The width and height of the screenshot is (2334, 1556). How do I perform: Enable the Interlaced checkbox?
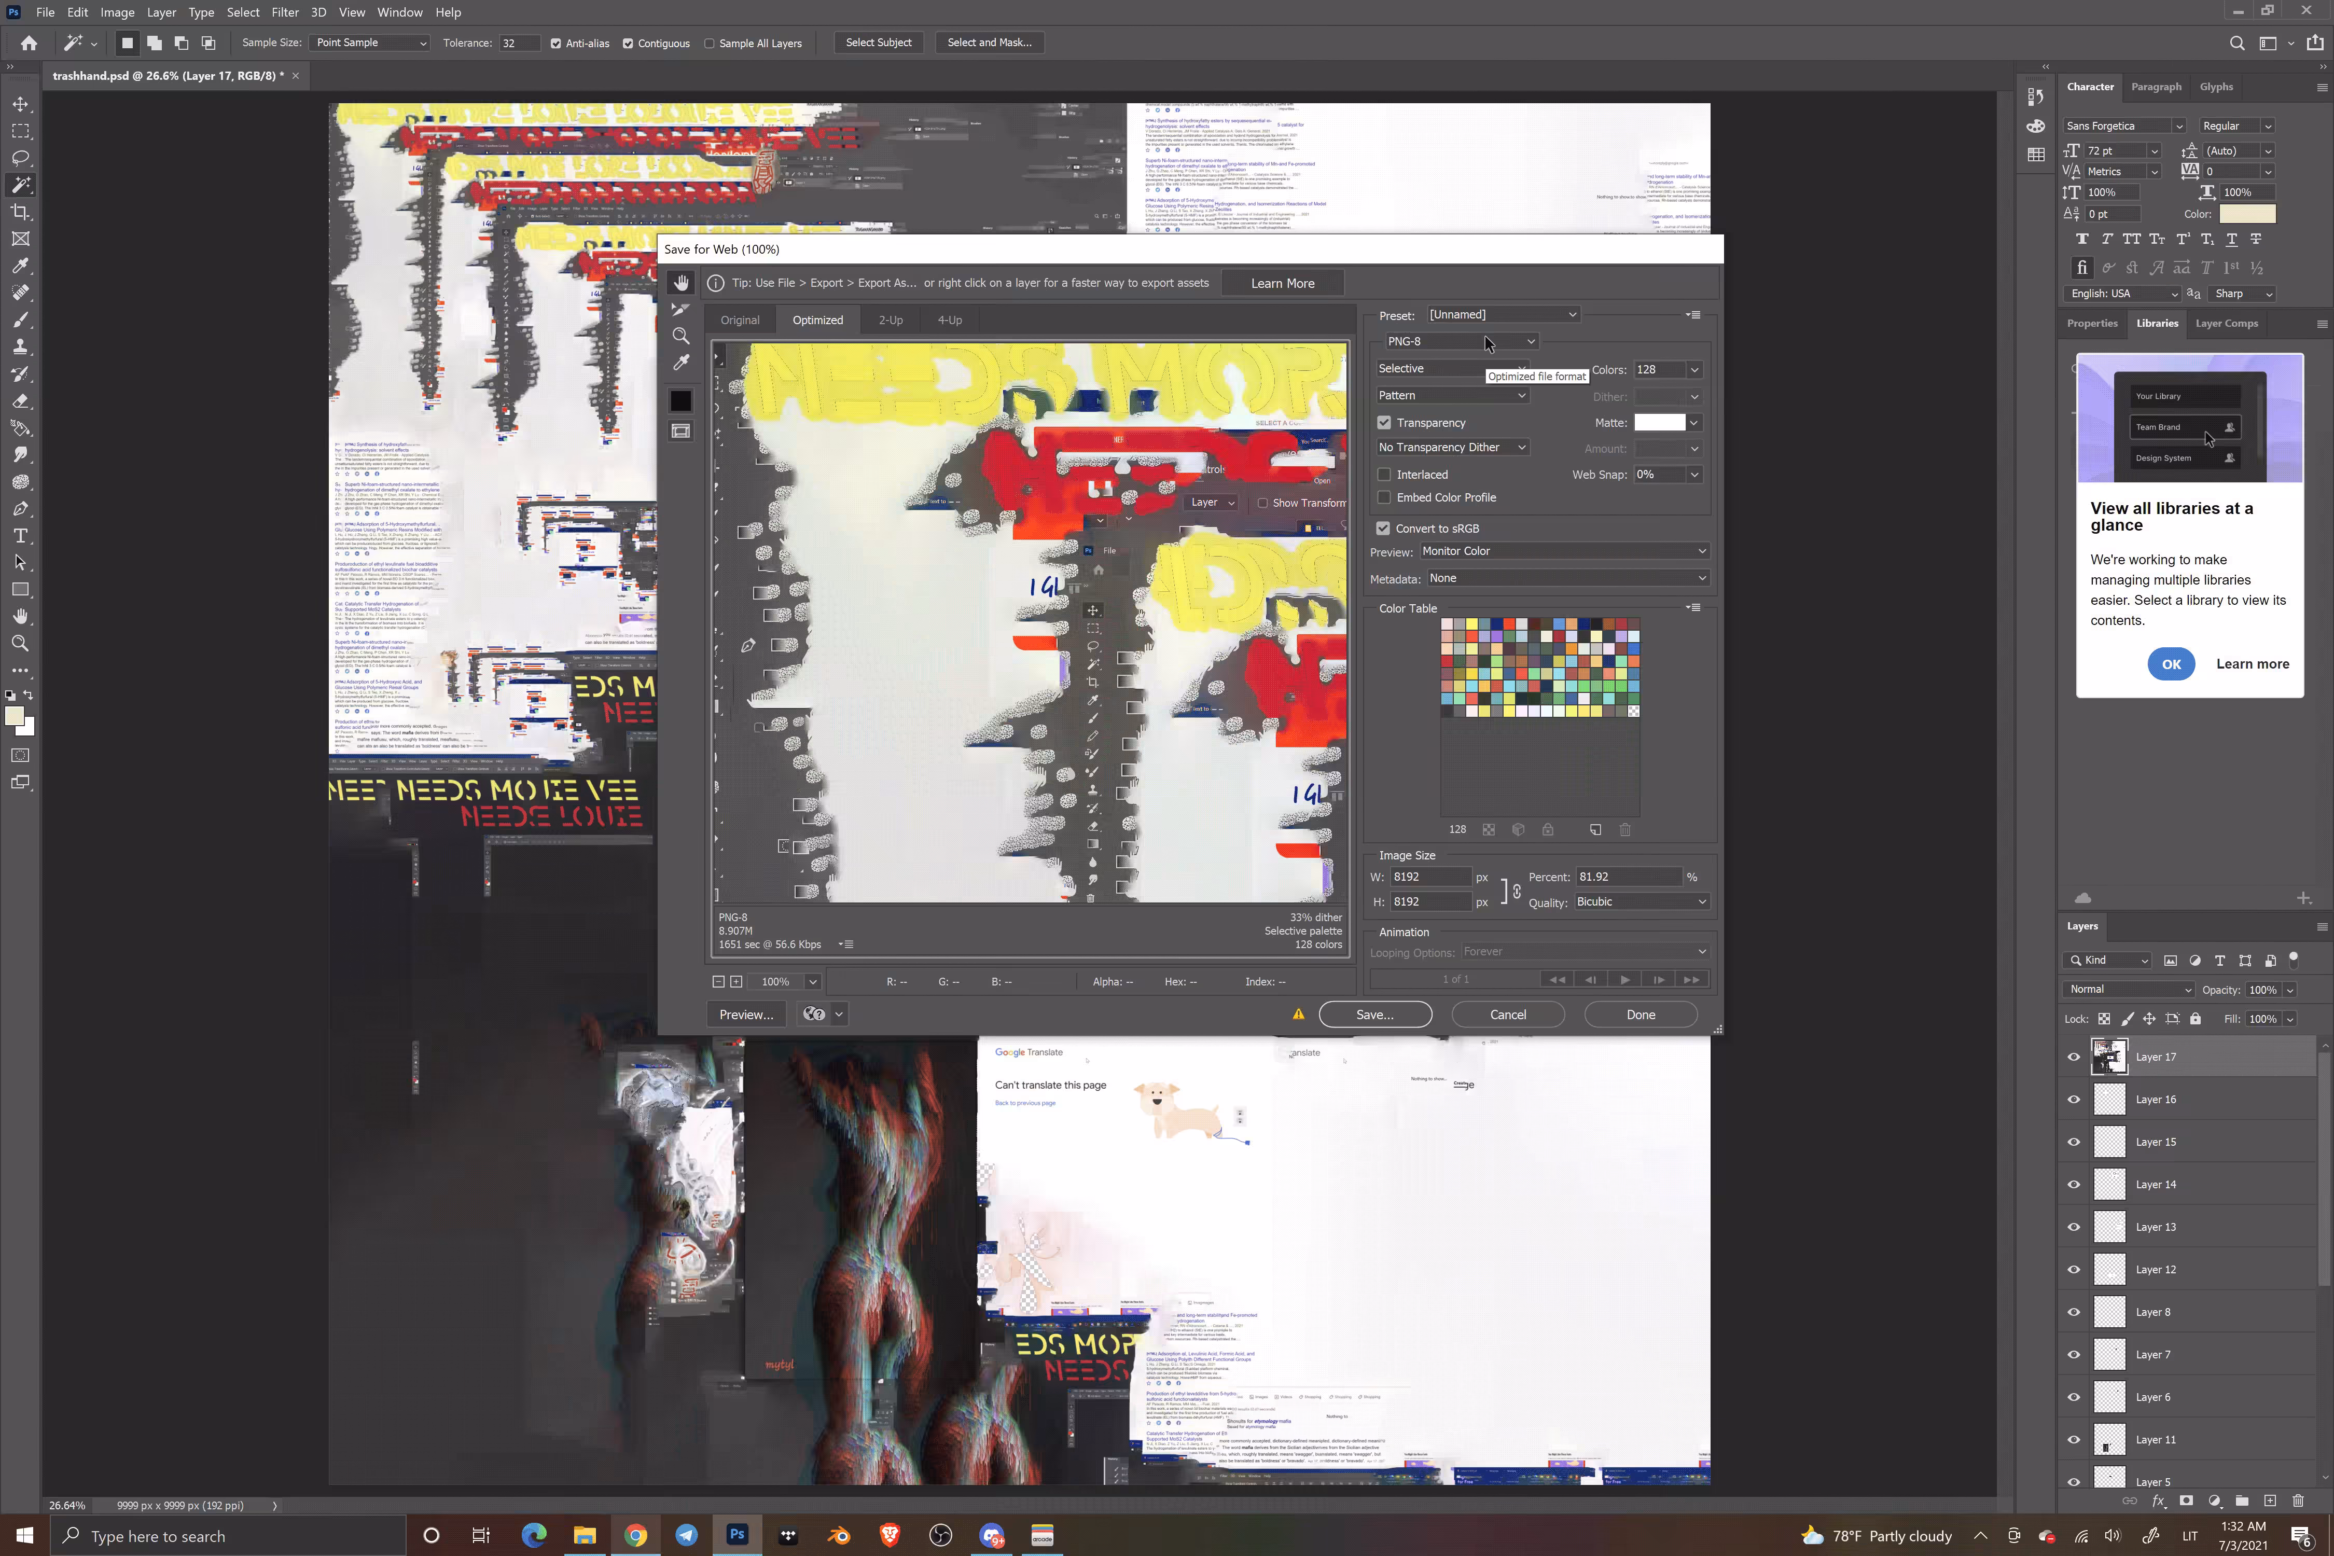click(1384, 475)
